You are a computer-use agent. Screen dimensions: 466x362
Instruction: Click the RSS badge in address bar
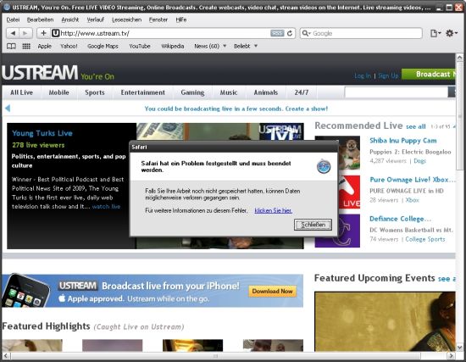coord(277,33)
